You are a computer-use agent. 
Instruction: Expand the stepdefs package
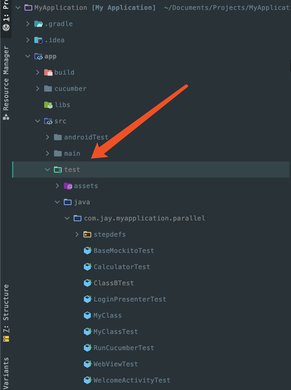[x=77, y=235]
